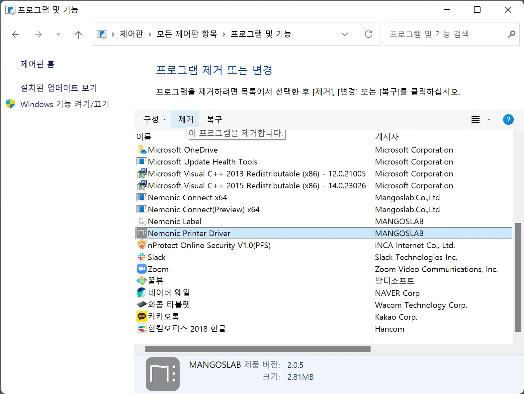This screenshot has width=524, height=394.
Task: Click the 네이버 웨일 browser icon
Action: point(142,293)
